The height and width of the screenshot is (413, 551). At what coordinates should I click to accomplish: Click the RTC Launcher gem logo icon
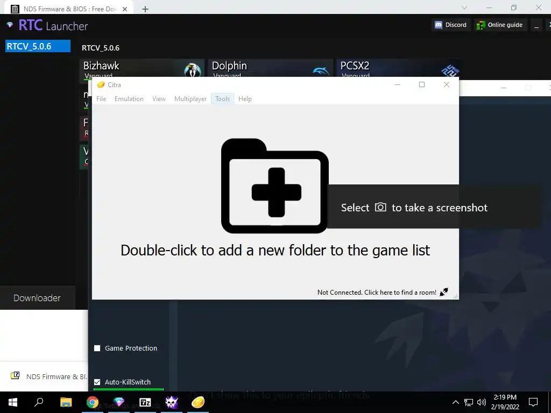pos(10,25)
